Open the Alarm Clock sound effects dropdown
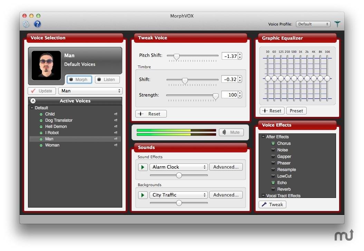 point(178,167)
